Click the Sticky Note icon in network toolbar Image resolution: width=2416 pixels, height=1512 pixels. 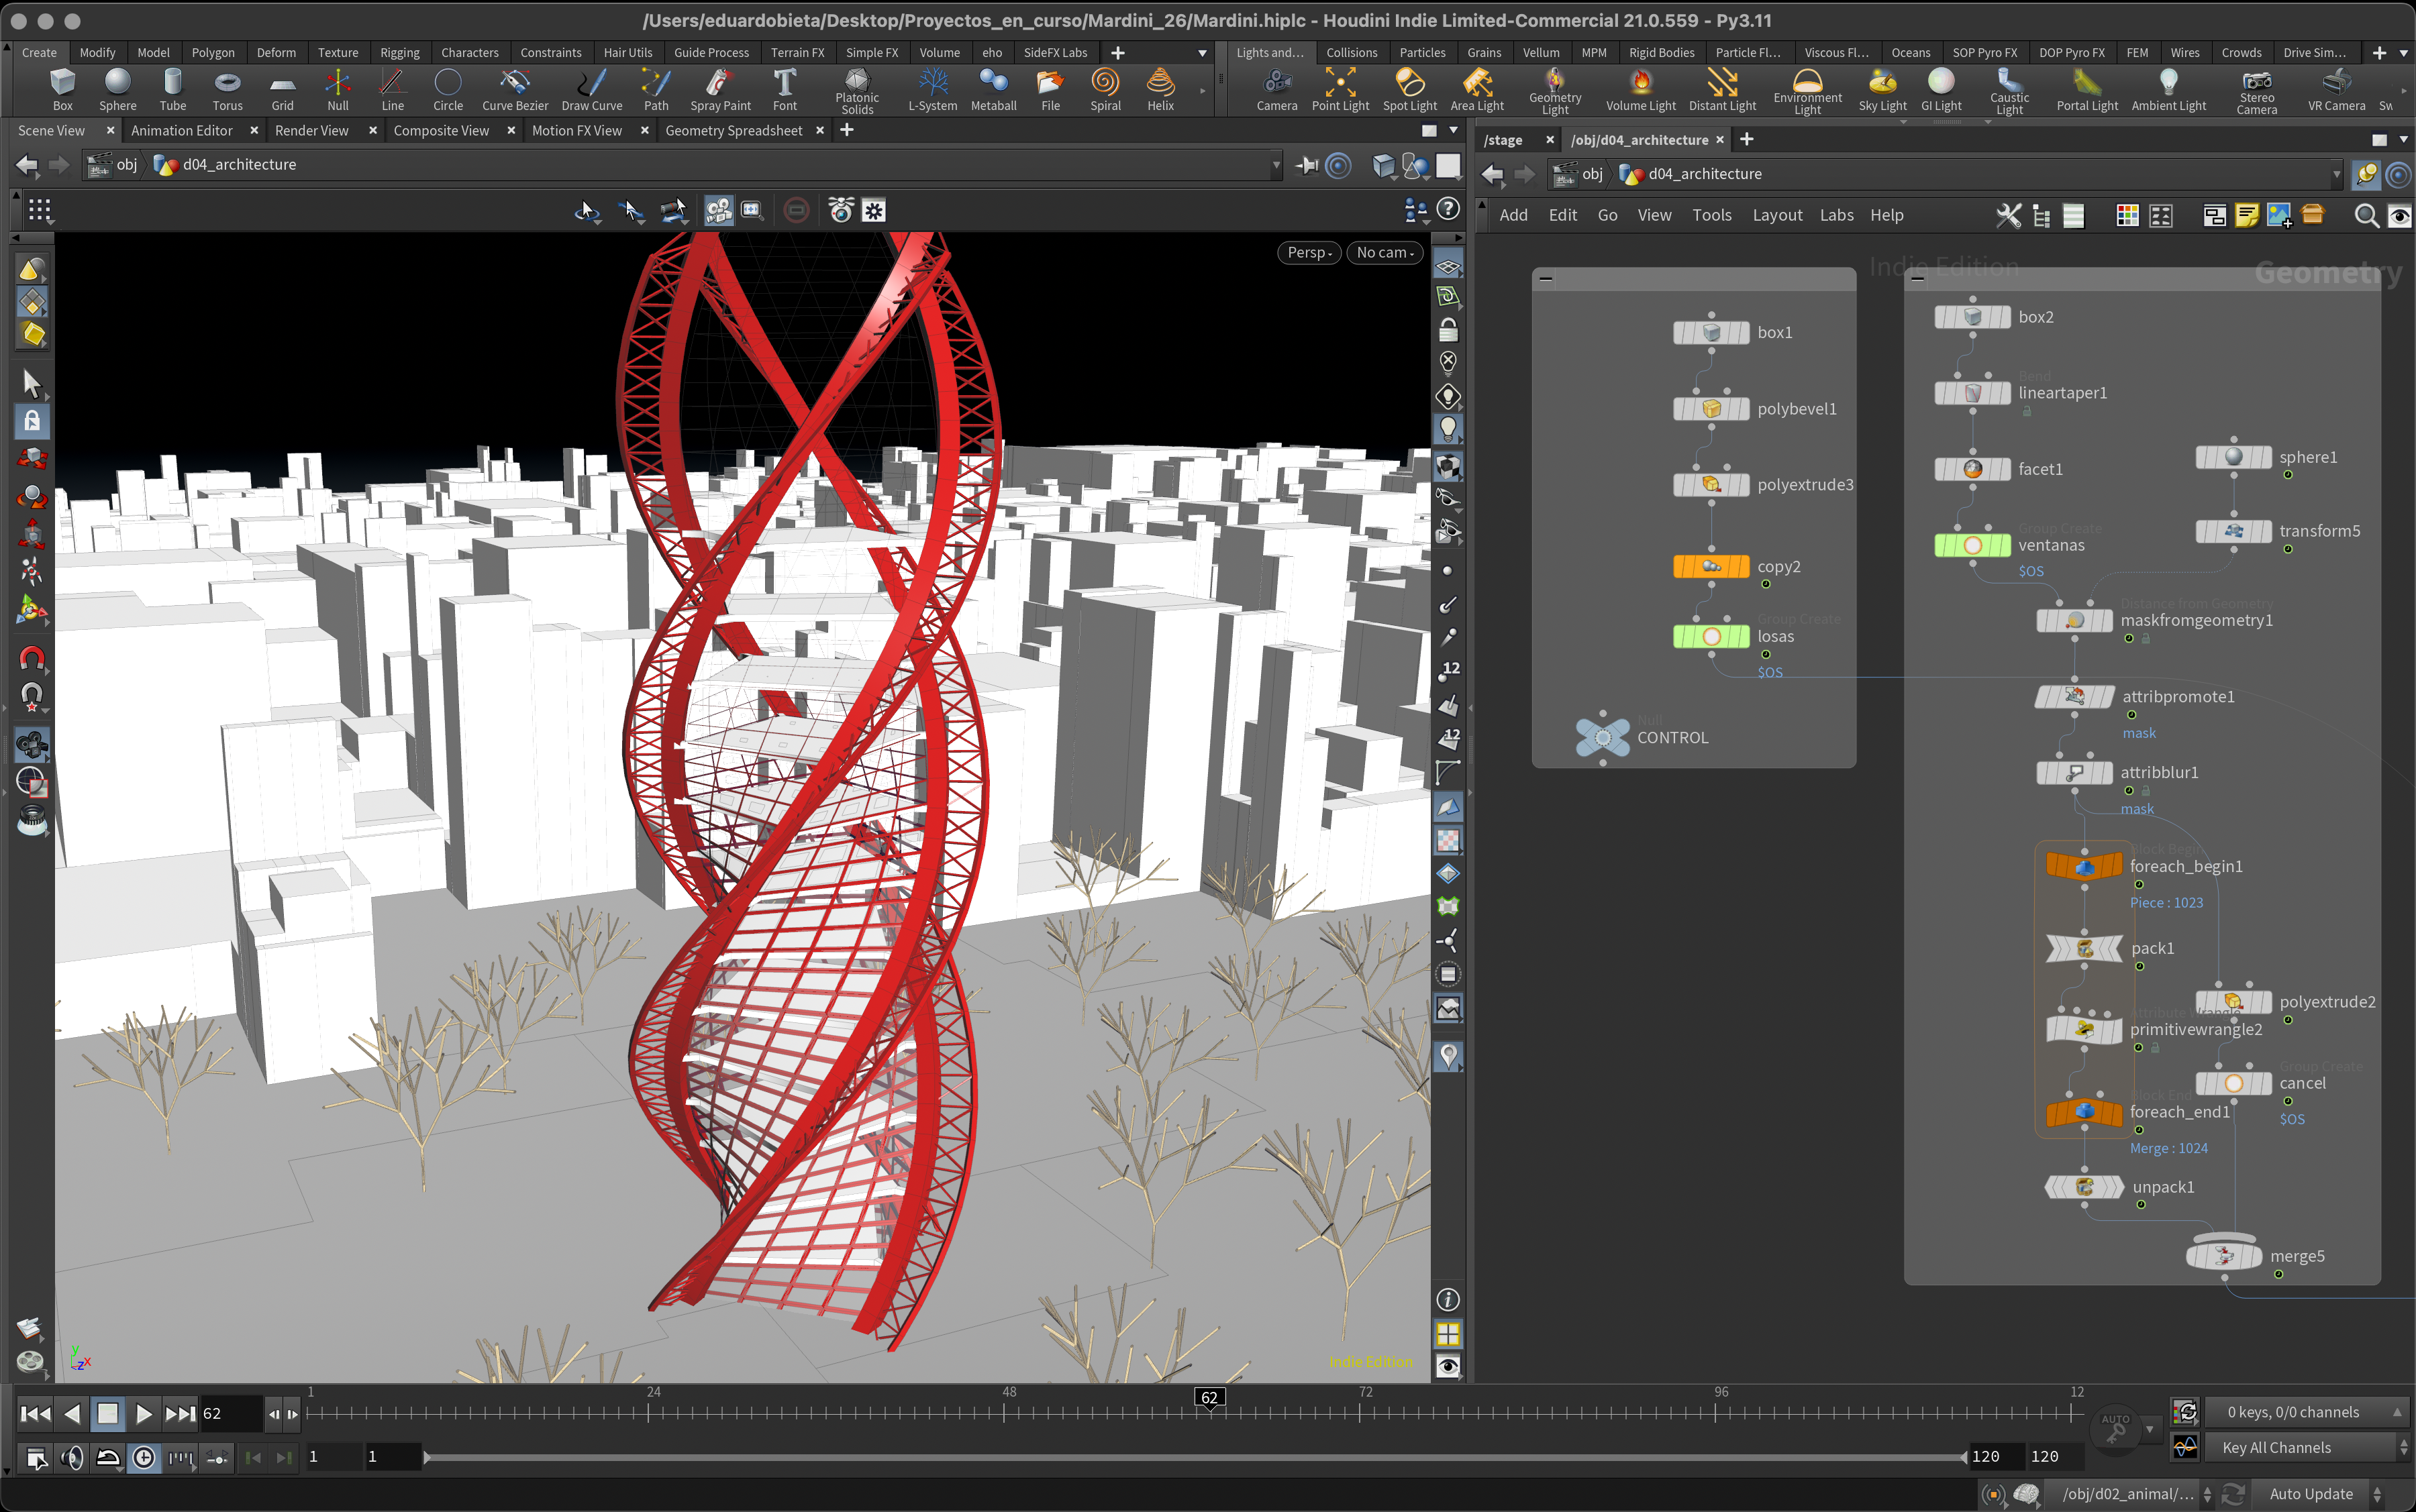pos(2246,216)
